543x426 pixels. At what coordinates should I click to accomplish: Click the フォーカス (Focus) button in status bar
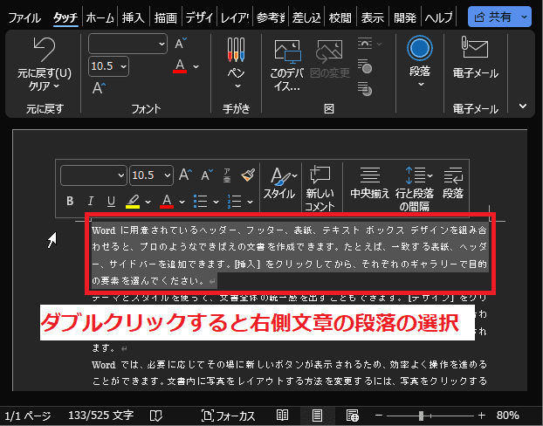point(228,416)
